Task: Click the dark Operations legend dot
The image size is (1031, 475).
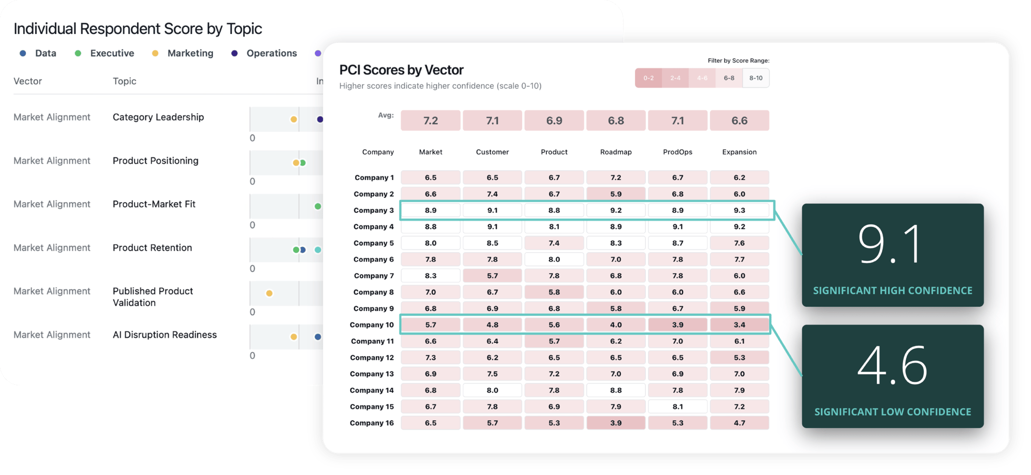Action: coord(235,53)
